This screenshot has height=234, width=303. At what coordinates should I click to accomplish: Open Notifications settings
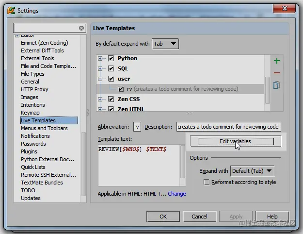pos(35,136)
